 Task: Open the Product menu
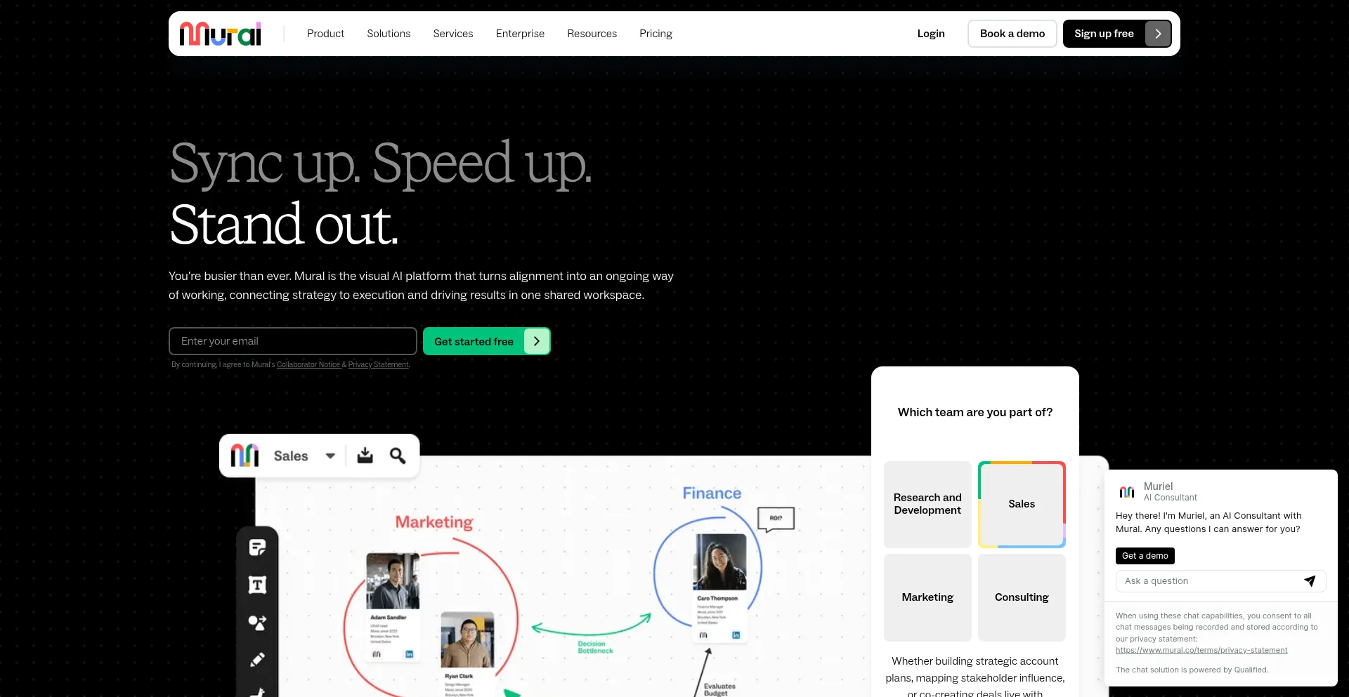tap(325, 34)
